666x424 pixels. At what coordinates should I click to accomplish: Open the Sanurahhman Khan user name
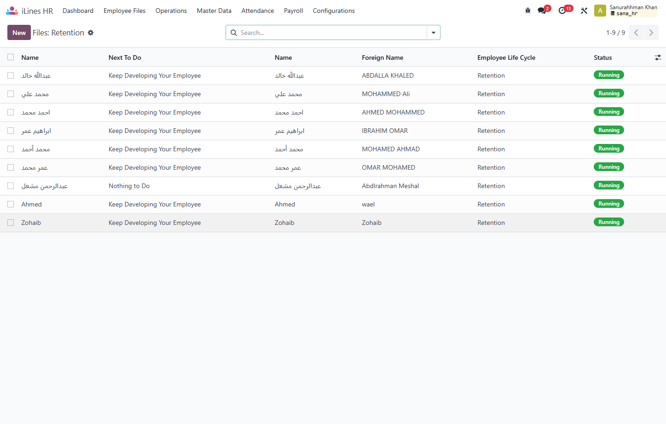[x=633, y=7]
